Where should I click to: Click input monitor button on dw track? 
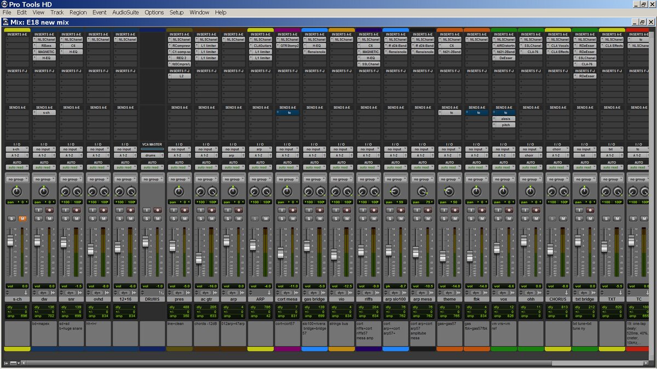(39, 210)
